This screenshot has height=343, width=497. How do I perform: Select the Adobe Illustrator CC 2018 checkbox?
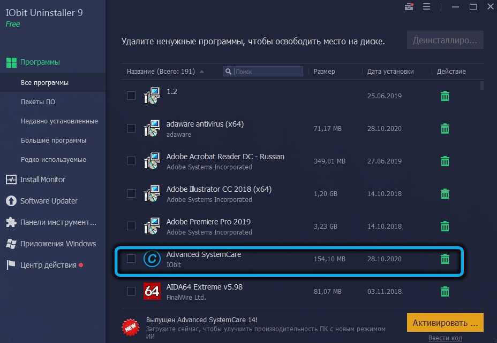131,193
